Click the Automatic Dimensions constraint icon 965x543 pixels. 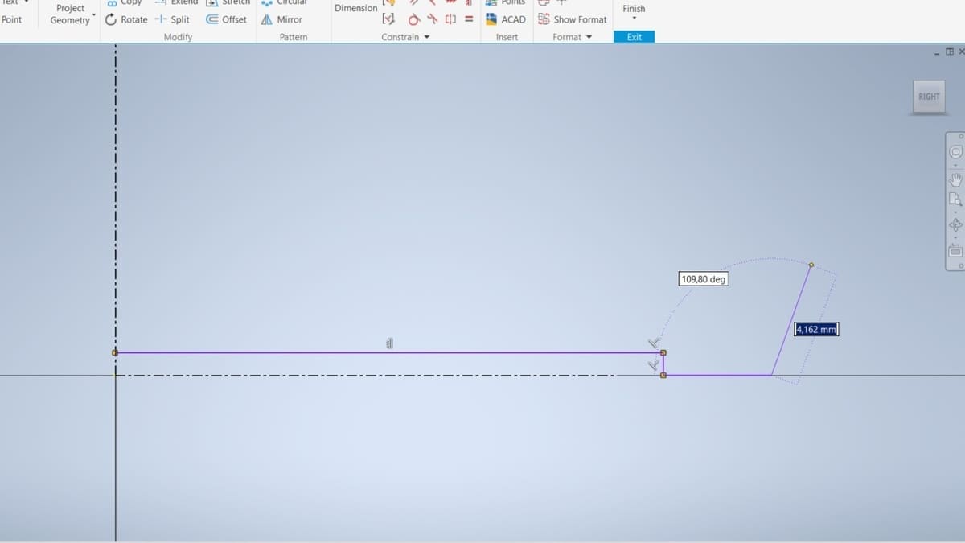[389, 19]
